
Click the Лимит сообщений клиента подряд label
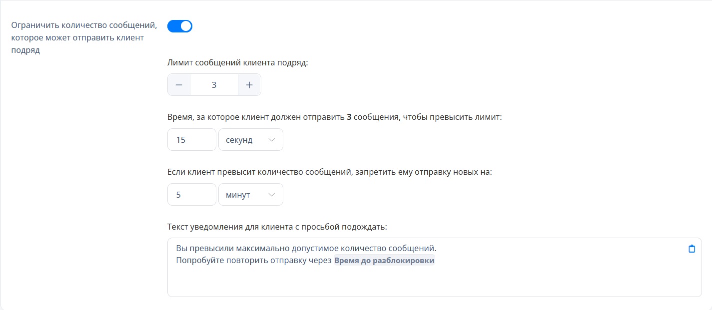coord(238,63)
